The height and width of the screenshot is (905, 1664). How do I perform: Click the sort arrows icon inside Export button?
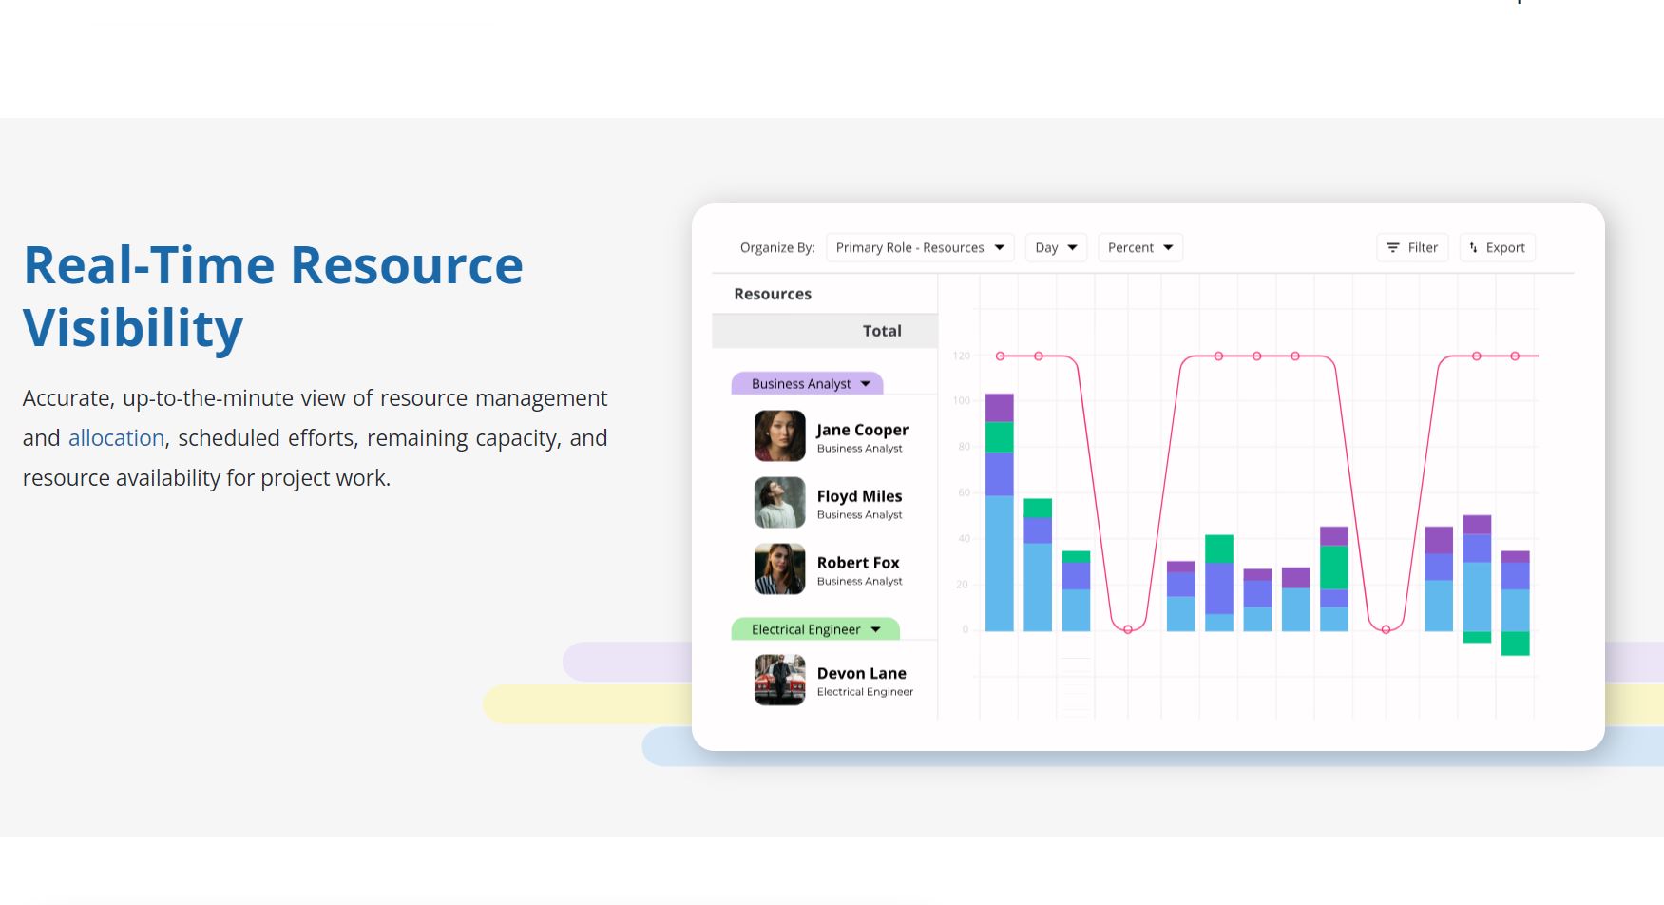point(1472,247)
